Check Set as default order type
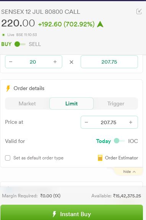 pos(8,158)
